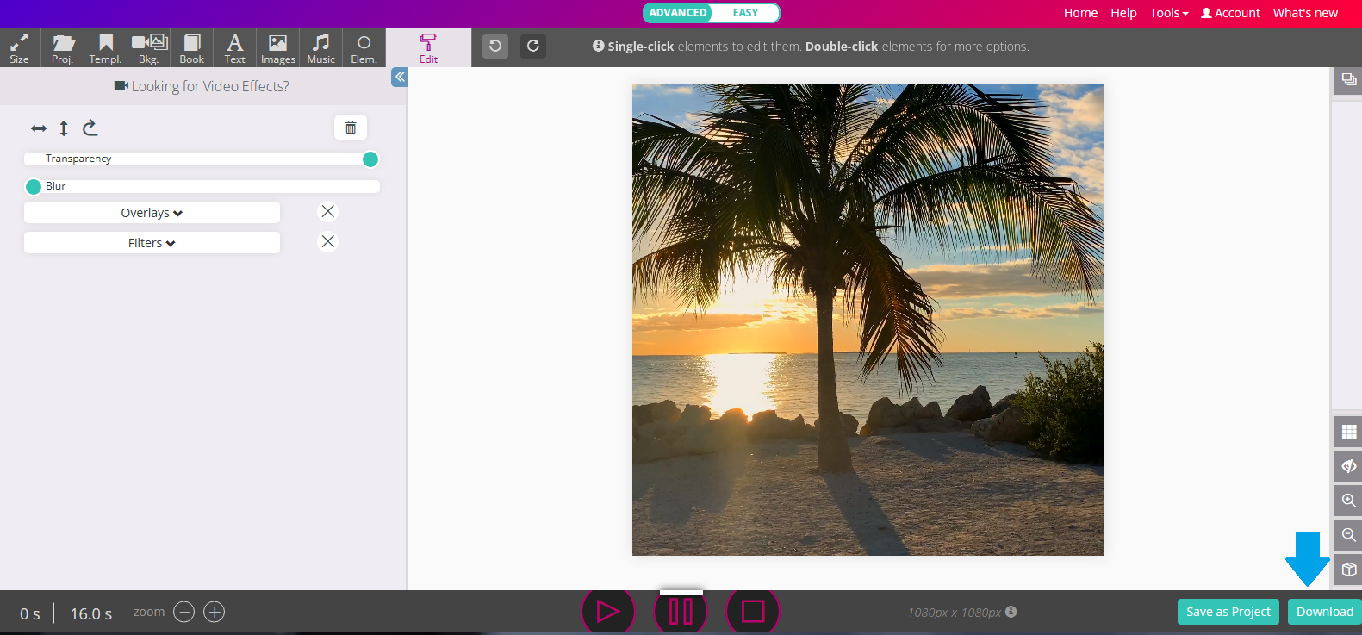Open the Music panel
Image resolution: width=1362 pixels, height=635 pixels.
click(320, 48)
